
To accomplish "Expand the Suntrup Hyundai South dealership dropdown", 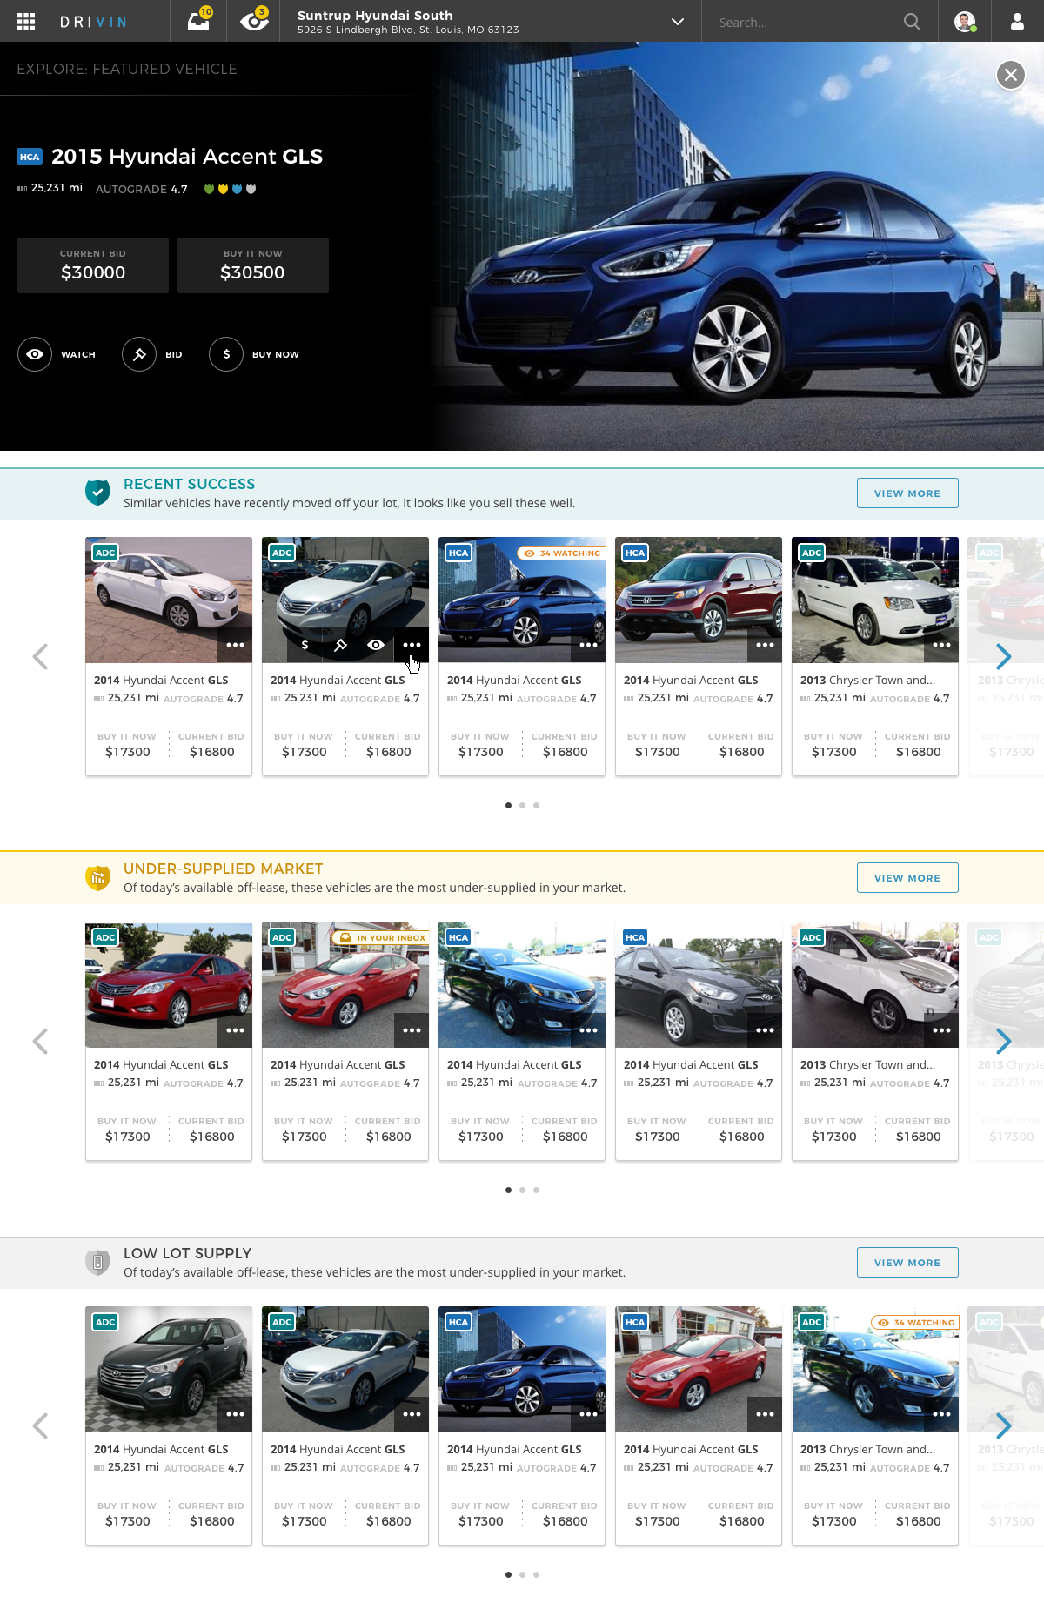I will point(678,22).
